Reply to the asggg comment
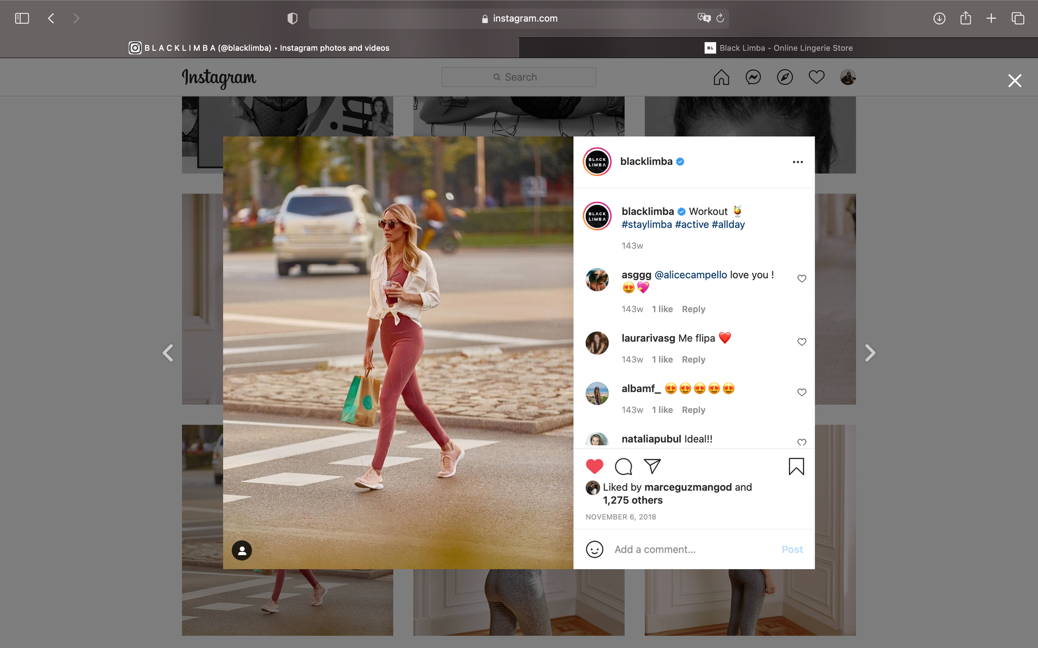Screen dimensions: 1038x648 (x=693, y=309)
